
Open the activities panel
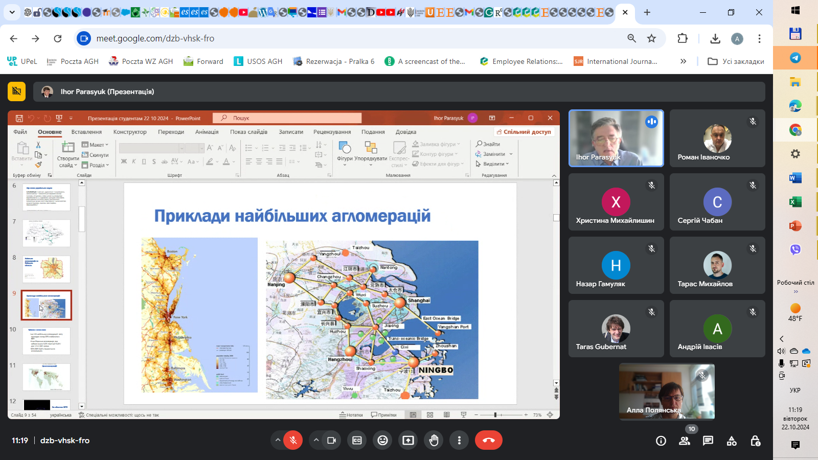tap(732, 441)
